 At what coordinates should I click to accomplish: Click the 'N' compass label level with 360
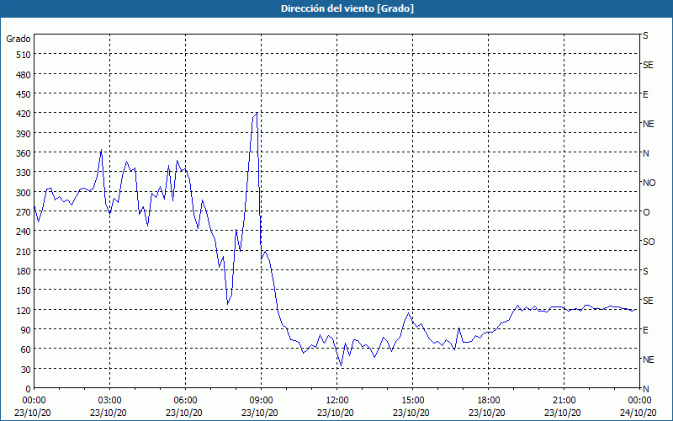pyautogui.click(x=645, y=153)
